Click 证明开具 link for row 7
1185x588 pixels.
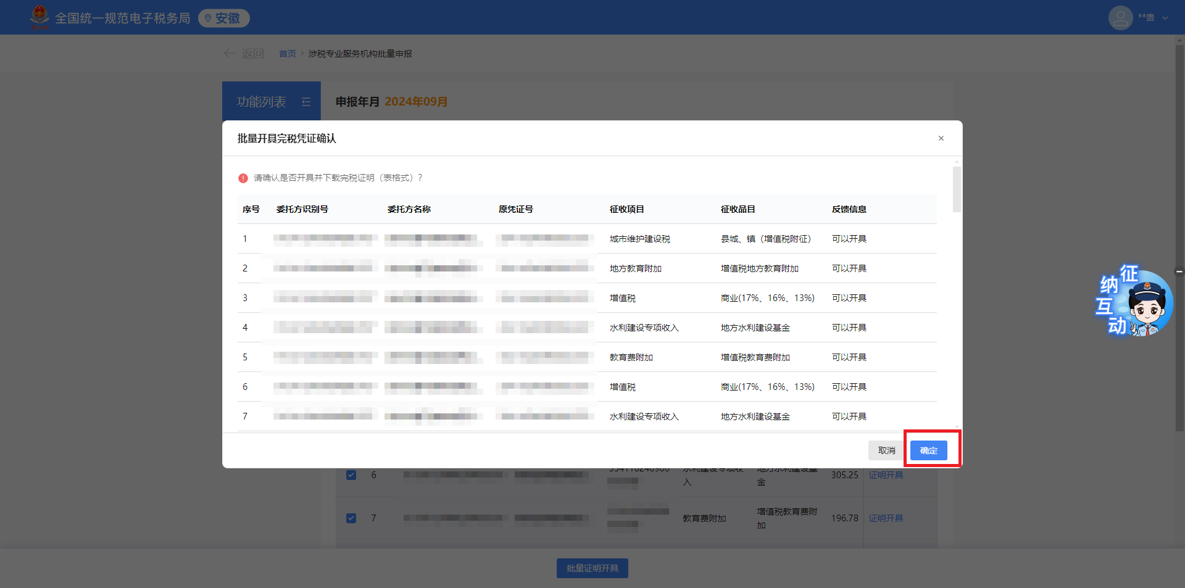[886, 518]
